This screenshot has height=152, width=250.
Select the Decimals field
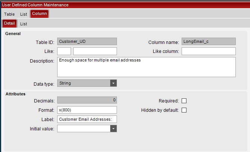pos(87,100)
